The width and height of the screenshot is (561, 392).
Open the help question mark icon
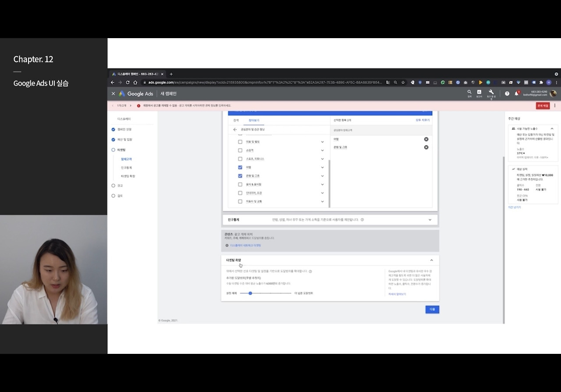coord(507,93)
